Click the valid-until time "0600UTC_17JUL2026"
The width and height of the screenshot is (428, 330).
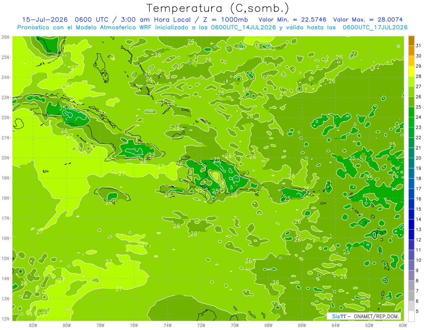pos(375,27)
